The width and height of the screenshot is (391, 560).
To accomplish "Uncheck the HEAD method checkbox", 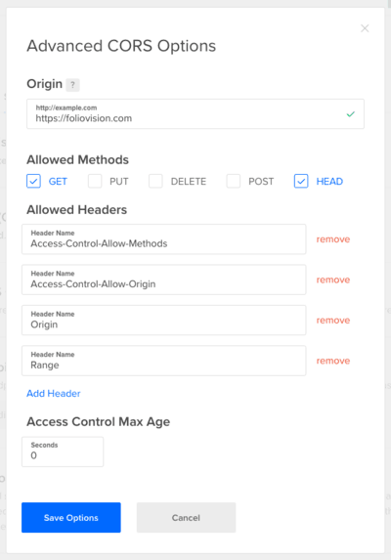I will 301,181.
